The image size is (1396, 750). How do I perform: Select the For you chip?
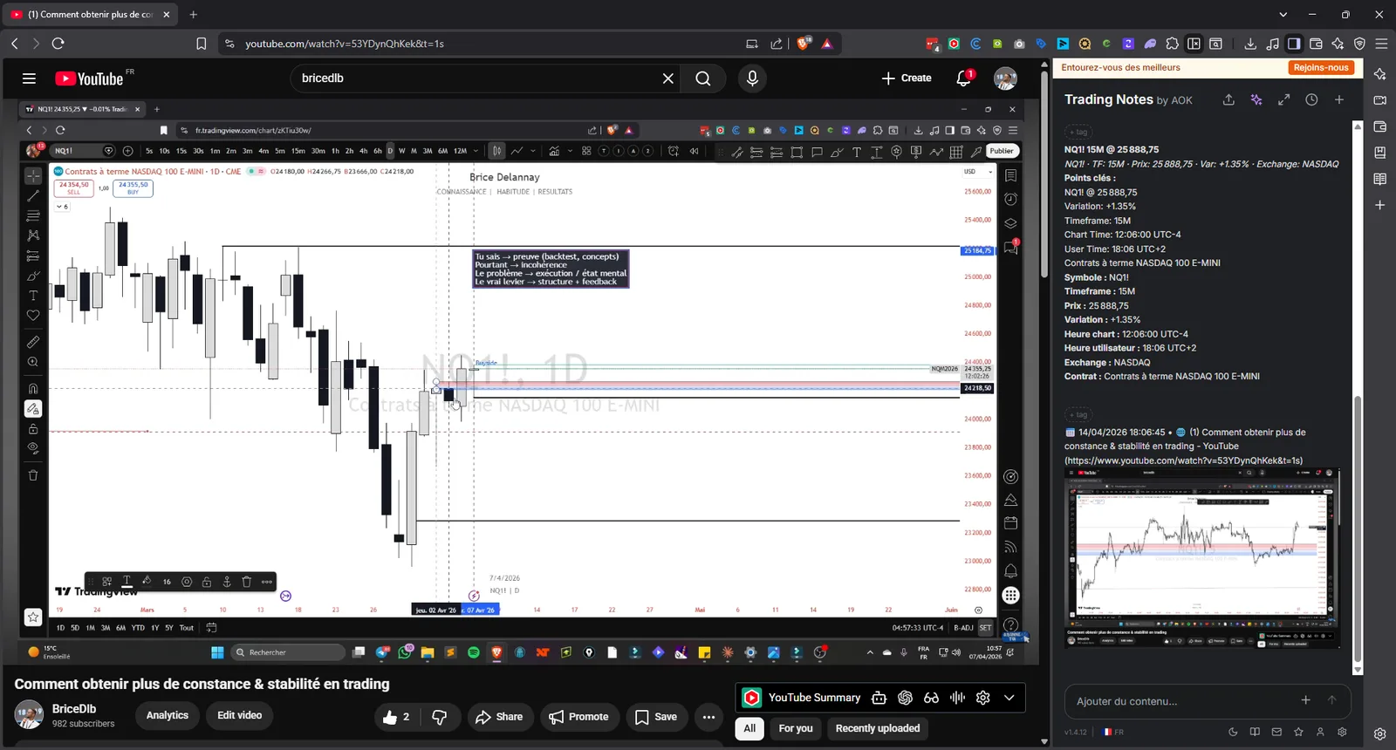[796, 728]
